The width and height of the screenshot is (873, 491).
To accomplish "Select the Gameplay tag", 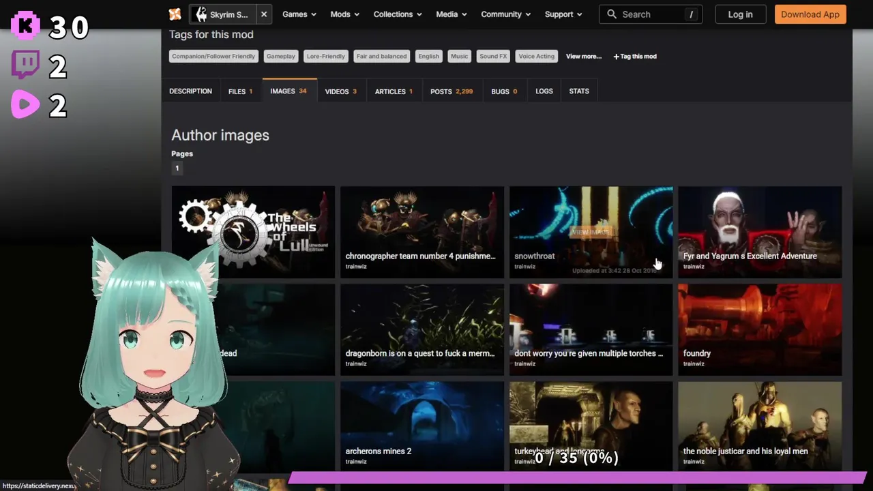I will pyautogui.click(x=280, y=57).
